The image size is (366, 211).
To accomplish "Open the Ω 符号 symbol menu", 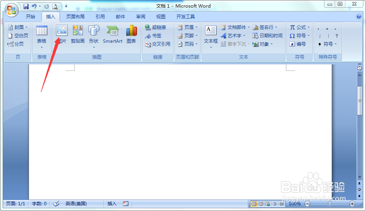I will (x=300, y=36).
